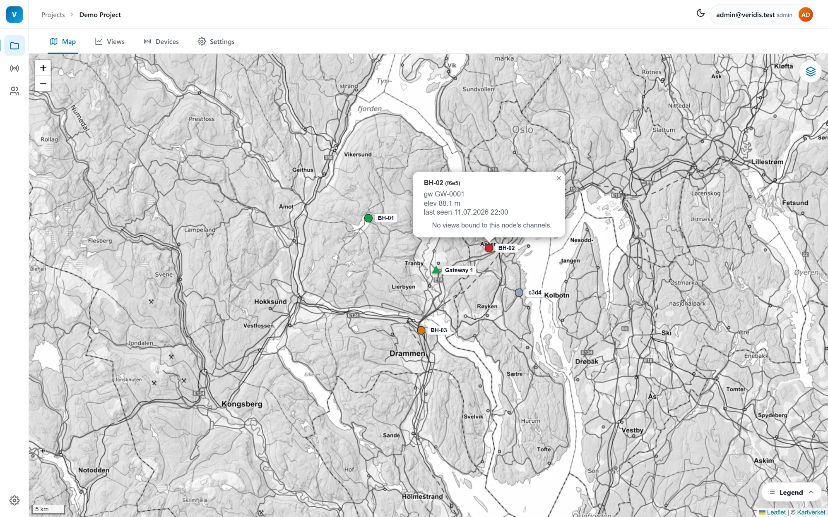Switch to the Map tab
The height and width of the screenshot is (517, 828).
(63, 41)
